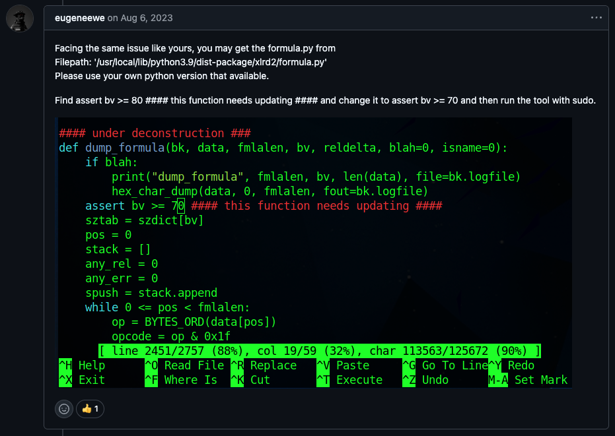Viewport: 615px width, 436px height.
Task: Click the green line/col status bar
Action: point(320,350)
